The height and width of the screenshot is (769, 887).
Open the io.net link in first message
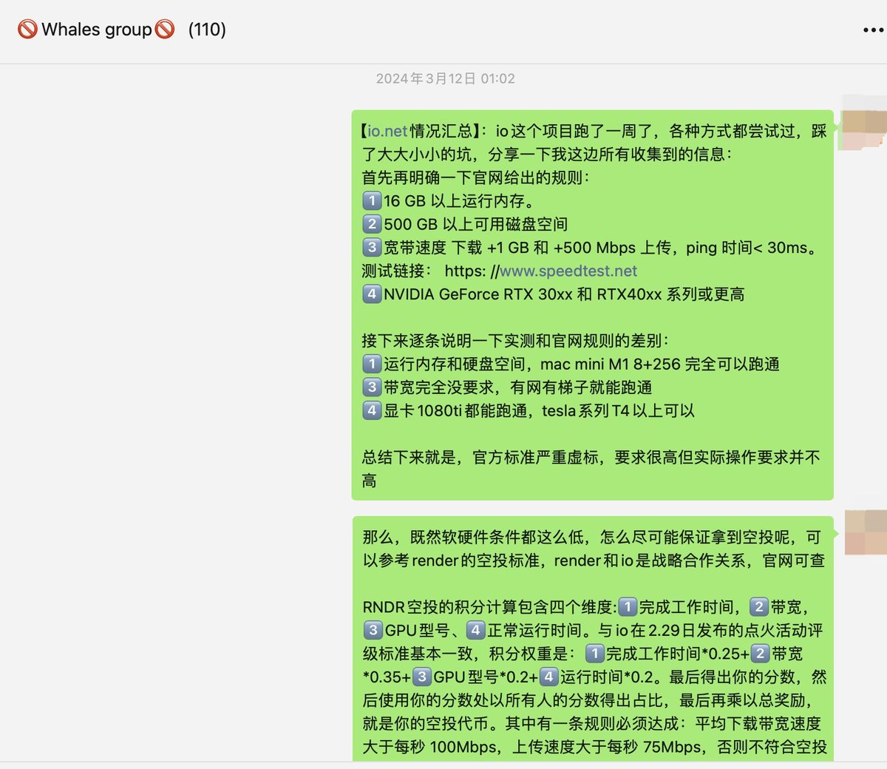(x=387, y=132)
